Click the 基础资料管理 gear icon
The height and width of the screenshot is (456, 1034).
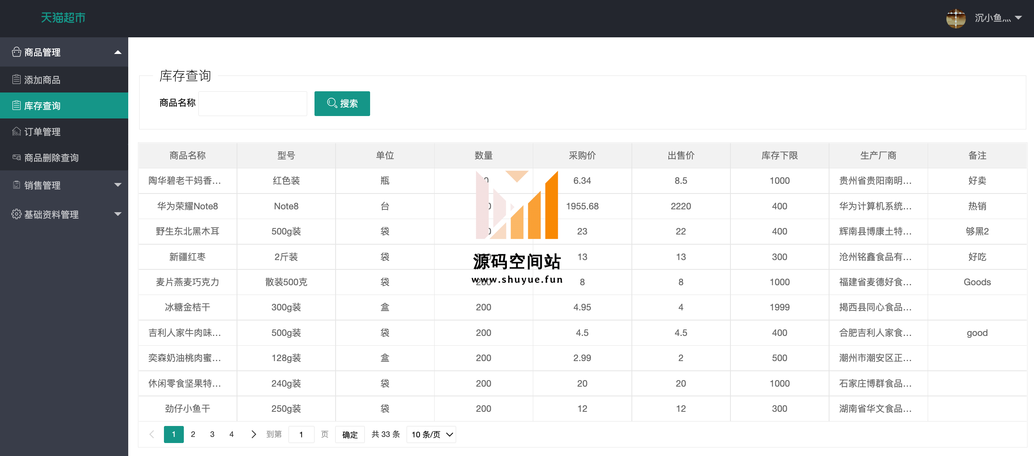pyautogui.click(x=16, y=214)
